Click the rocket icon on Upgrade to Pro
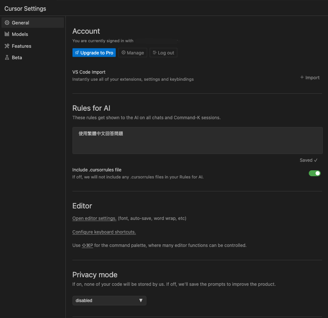This screenshot has height=318, width=328. (x=77, y=53)
